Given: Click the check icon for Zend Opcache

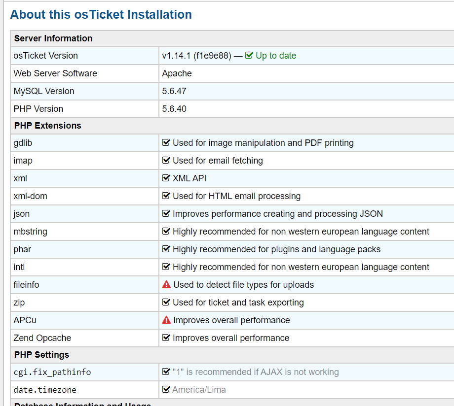Looking at the screenshot, I should coord(166,338).
